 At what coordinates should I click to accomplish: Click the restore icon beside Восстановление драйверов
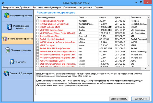click(5, 39)
